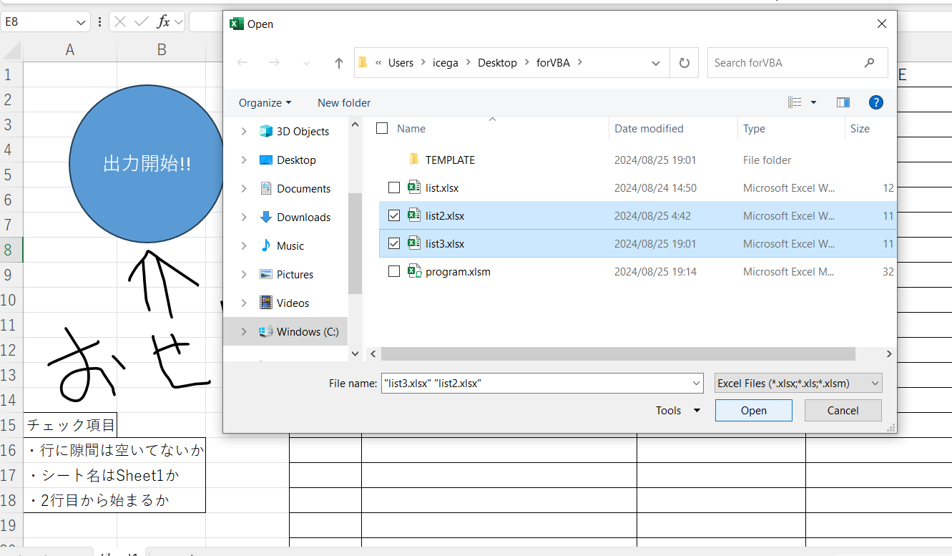Click the File name input field
Viewport: 952px width, 556px height.
pyautogui.click(x=535, y=384)
